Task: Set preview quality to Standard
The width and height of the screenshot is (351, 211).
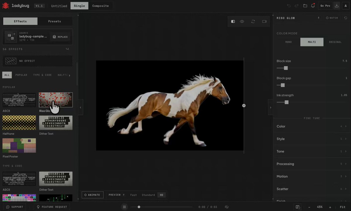Action: coord(148,195)
